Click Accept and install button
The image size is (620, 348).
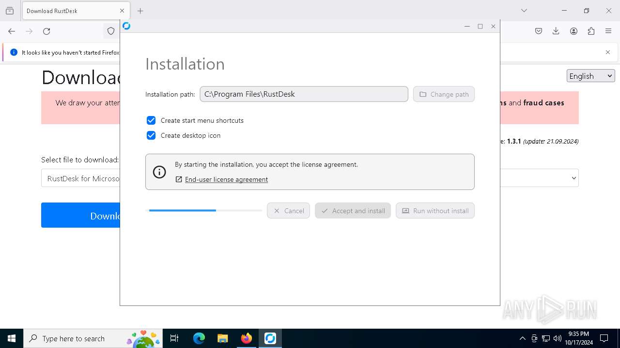(353, 211)
